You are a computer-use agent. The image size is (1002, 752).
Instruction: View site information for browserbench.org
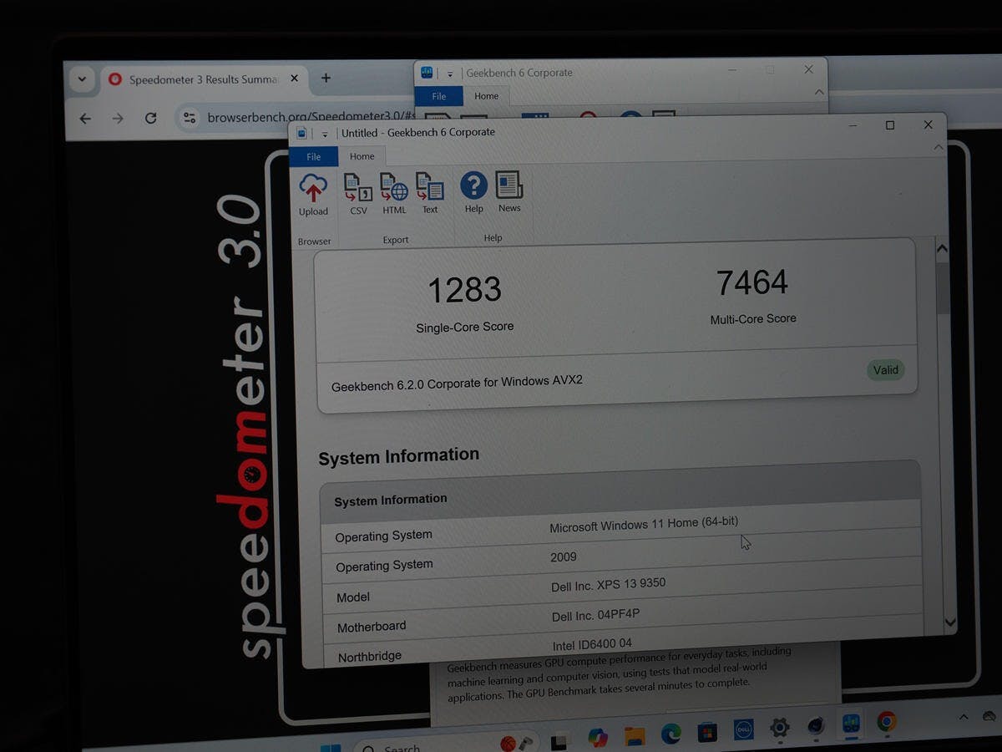(x=190, y=118)
